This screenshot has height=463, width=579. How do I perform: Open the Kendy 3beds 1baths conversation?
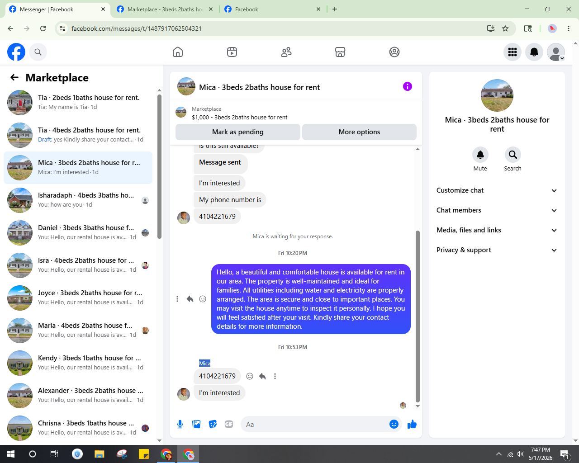[78, 363]
